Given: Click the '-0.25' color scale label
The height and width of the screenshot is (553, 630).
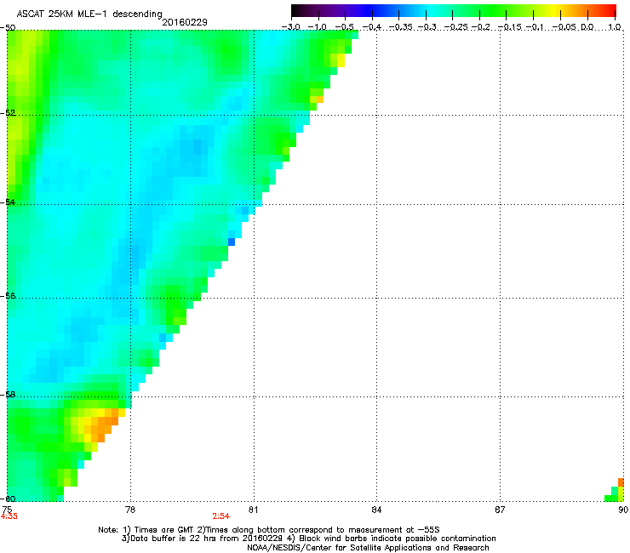Looking at the screenshot, I should click(456, 27).
